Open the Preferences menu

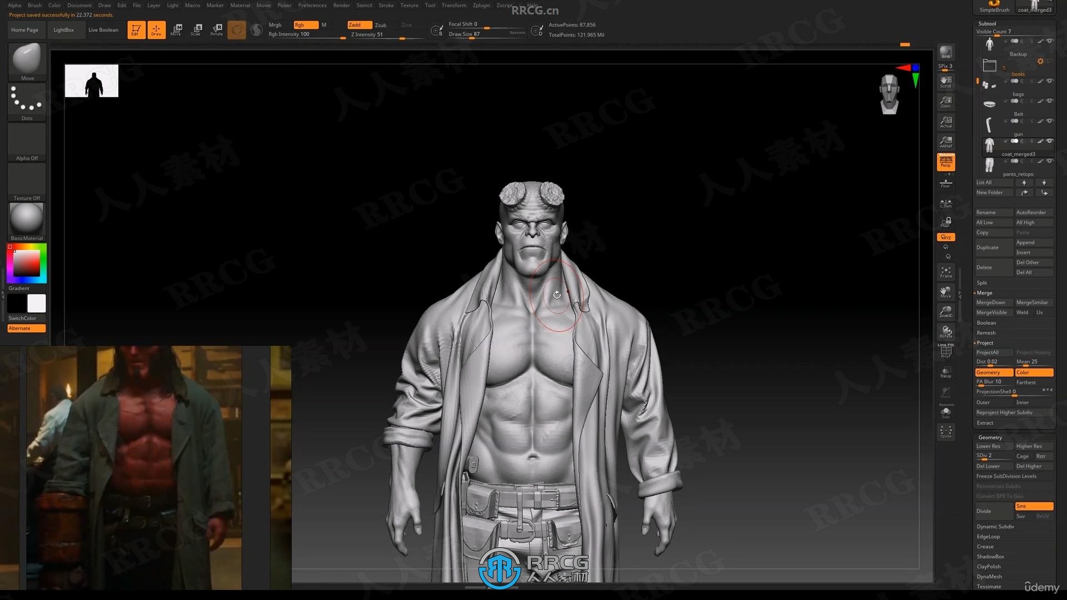[x=312, y=5]
